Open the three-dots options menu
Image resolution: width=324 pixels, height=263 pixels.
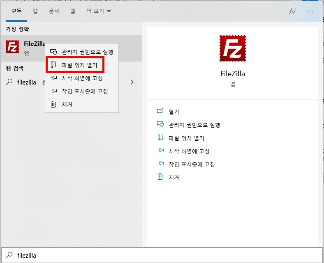[310, 11]
